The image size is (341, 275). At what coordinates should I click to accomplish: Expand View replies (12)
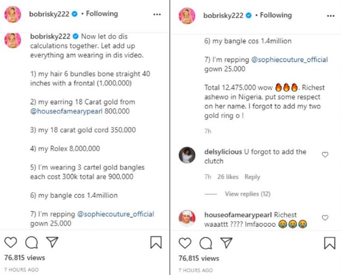click(x=247, y=194)
